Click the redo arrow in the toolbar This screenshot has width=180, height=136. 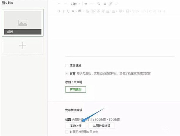tap(65, 4)
